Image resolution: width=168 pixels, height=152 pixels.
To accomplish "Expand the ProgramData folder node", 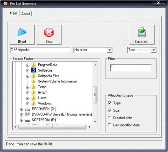I will click(28, 65).
